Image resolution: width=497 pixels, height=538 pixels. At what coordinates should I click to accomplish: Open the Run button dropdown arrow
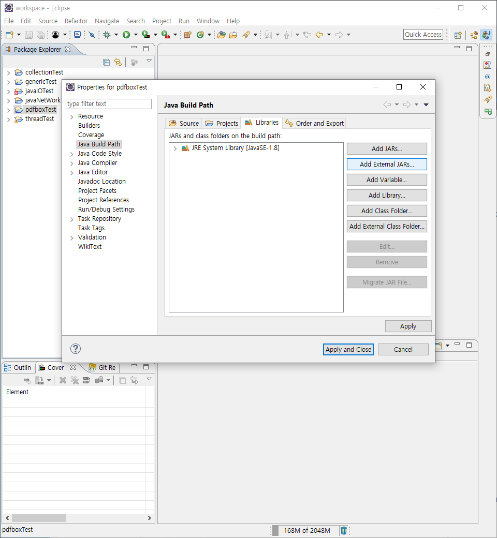[x=136, y=35]
